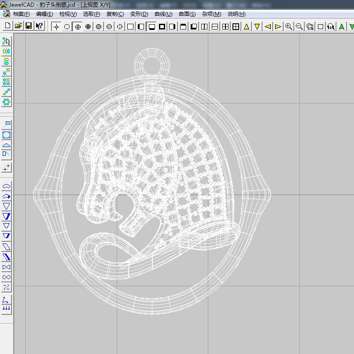Select the thick black bordered square view
This screenshot has width=354, height=354.
click(162, 27)
